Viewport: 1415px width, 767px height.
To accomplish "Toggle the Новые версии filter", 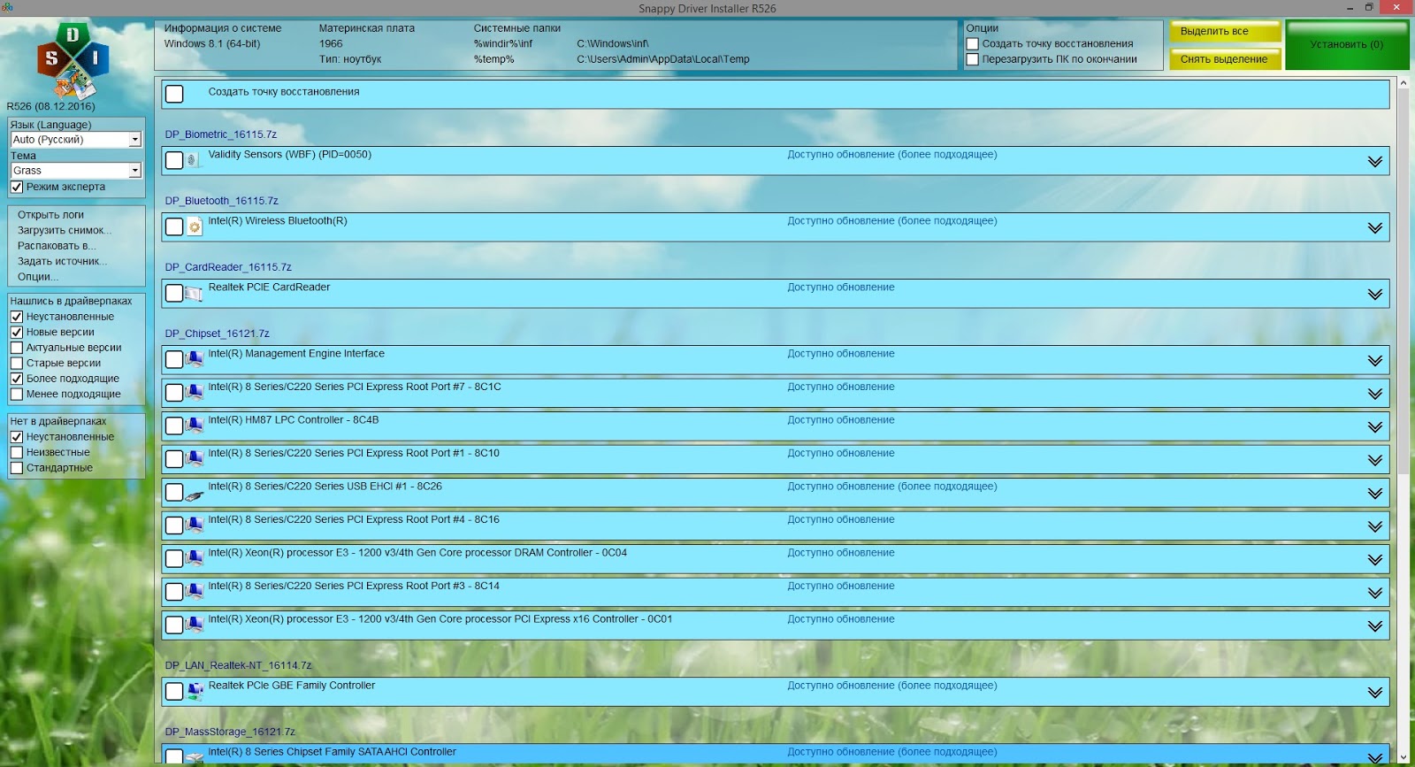I will coord(17,332).
